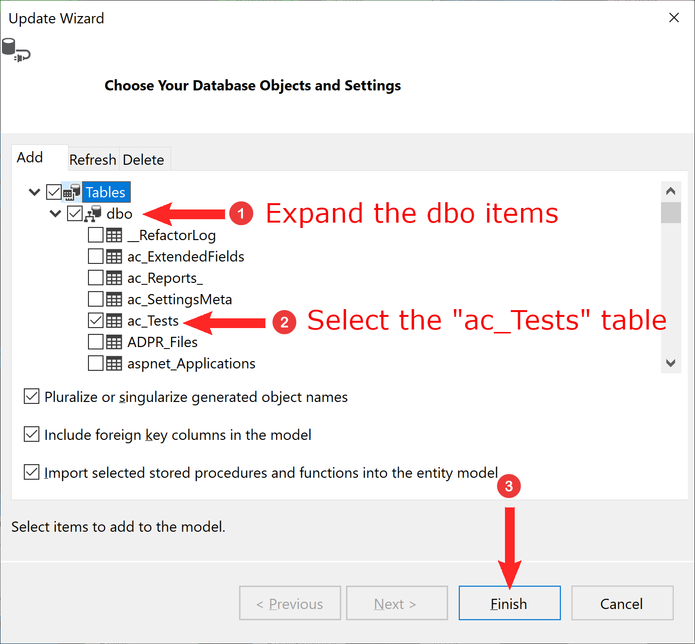This screenshot has width=695, height=644.
Task: Switch to the Refresh tab
Action: [93, 159]
